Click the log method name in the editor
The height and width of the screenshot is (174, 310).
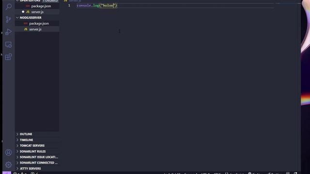coord(96,5)
